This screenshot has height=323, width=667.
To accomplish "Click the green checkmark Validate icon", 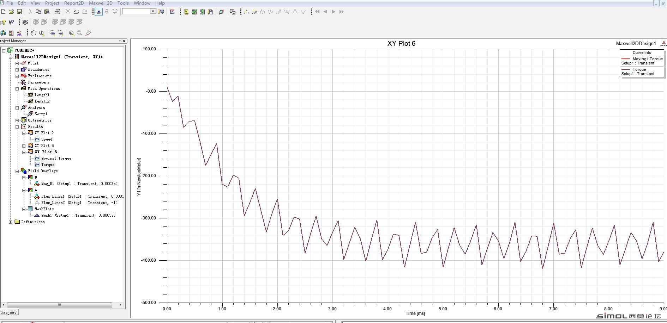I will click(x=194, y=12).
